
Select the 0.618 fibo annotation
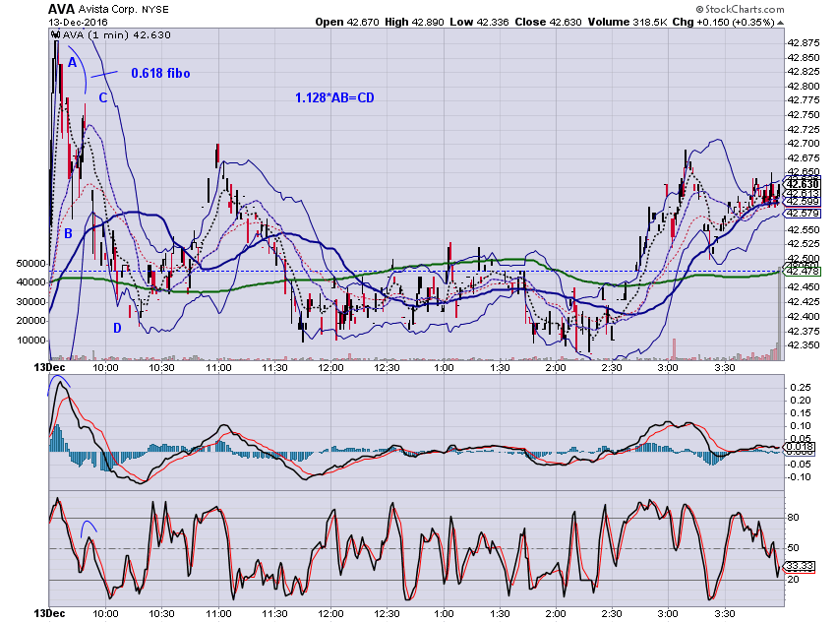coord(160,73)
